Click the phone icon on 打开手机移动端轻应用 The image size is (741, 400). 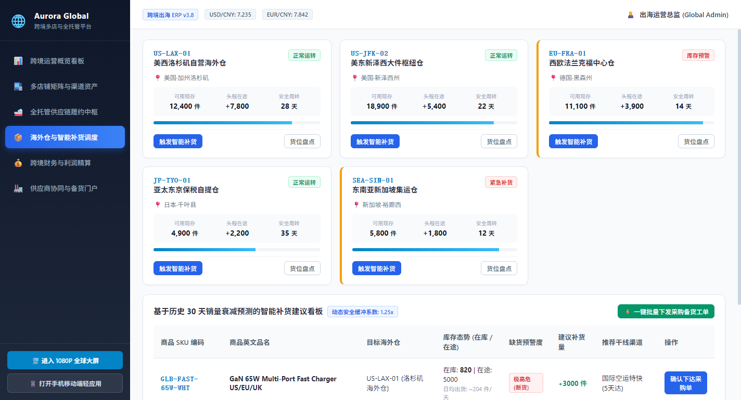(34, 384)
